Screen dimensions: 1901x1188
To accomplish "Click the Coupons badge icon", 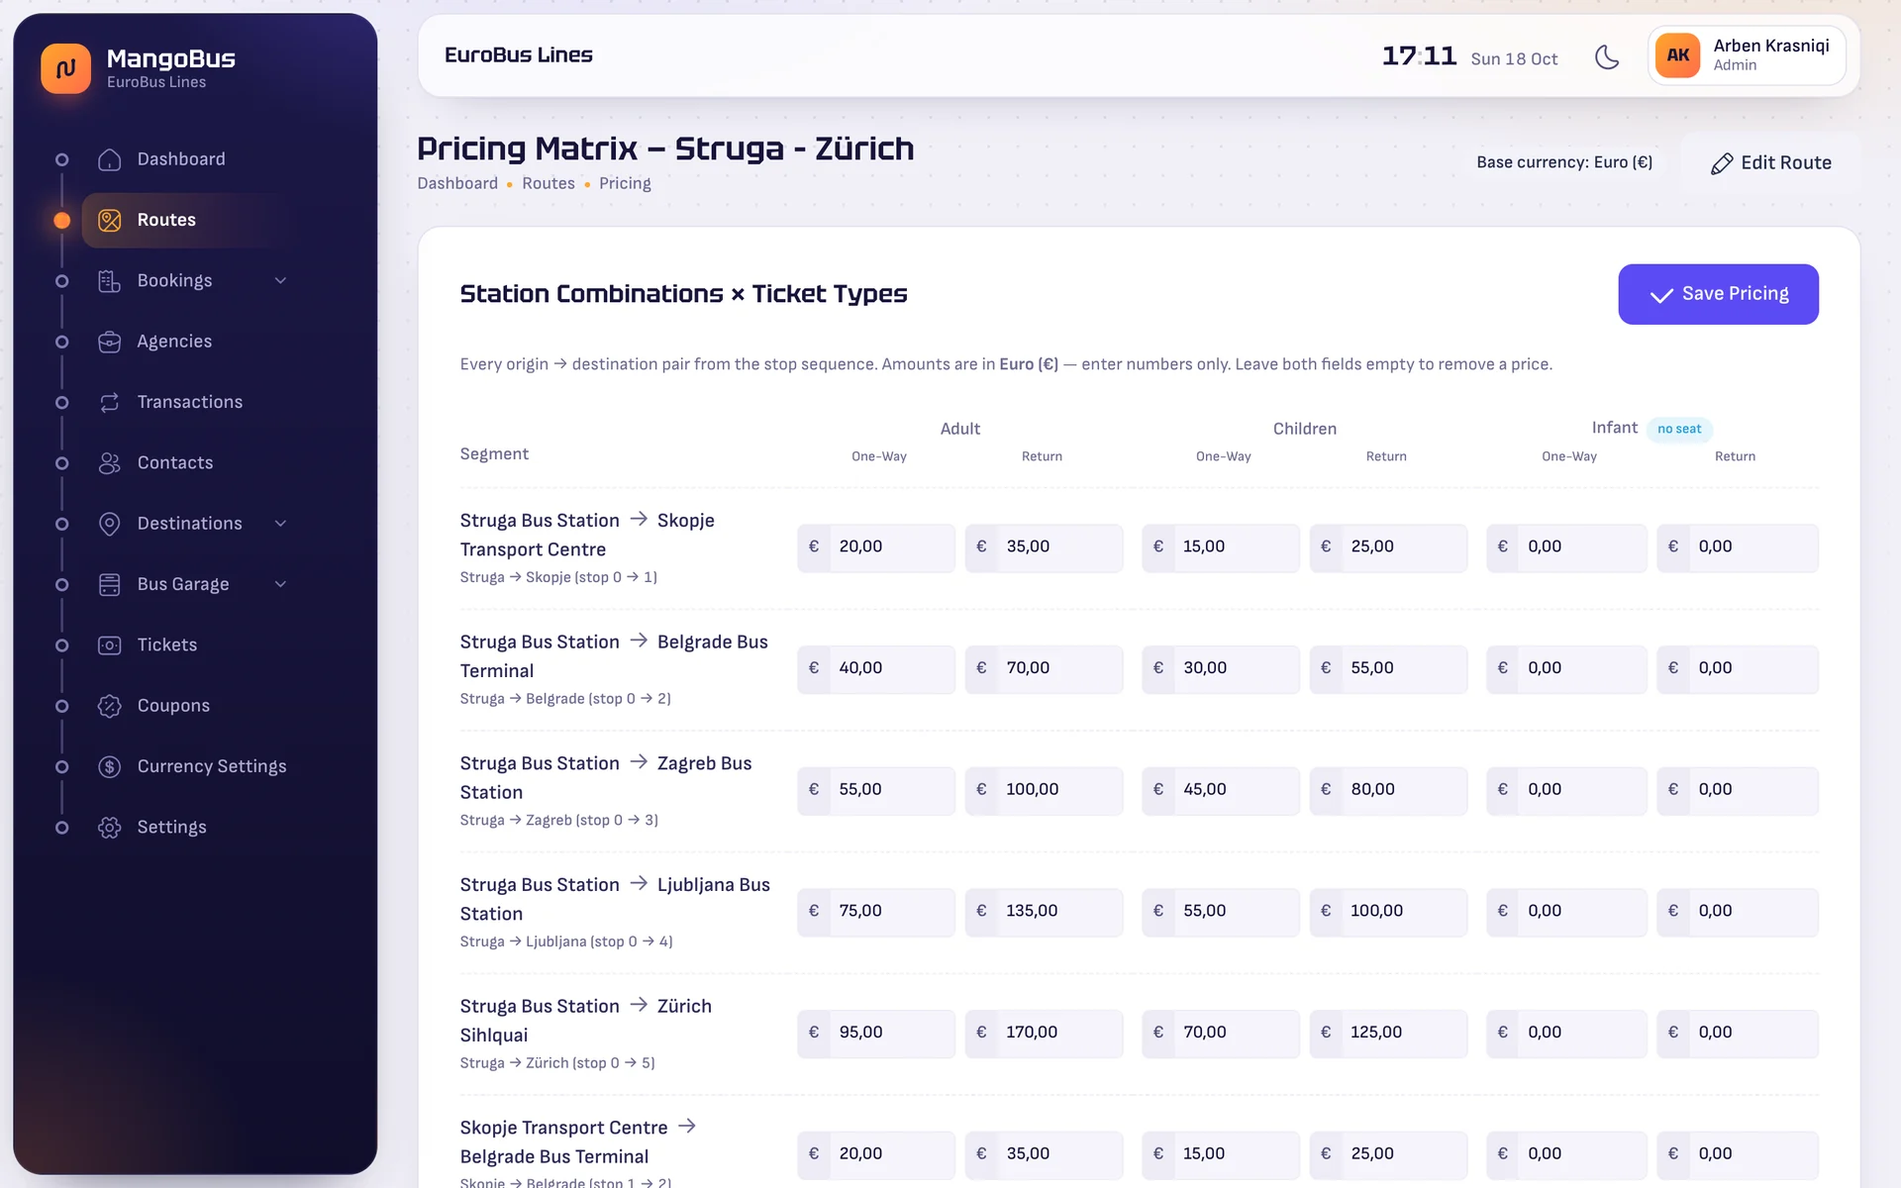I will click(110, 706).
